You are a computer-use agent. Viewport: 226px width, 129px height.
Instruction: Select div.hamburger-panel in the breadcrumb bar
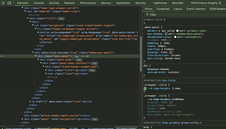coord(101,128)
